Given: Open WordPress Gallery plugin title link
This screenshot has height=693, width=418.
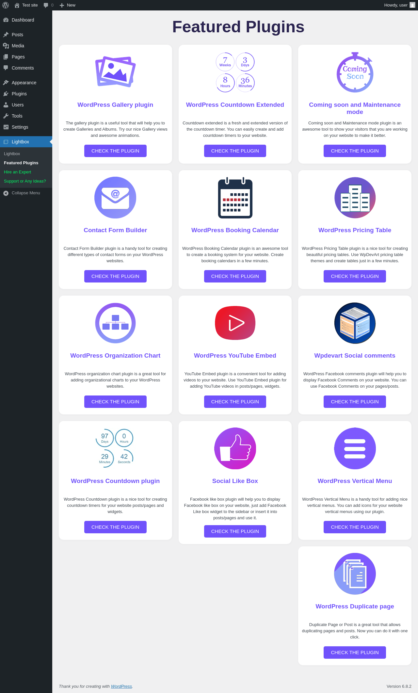Looking at the screenshot, I should (115, 105).
